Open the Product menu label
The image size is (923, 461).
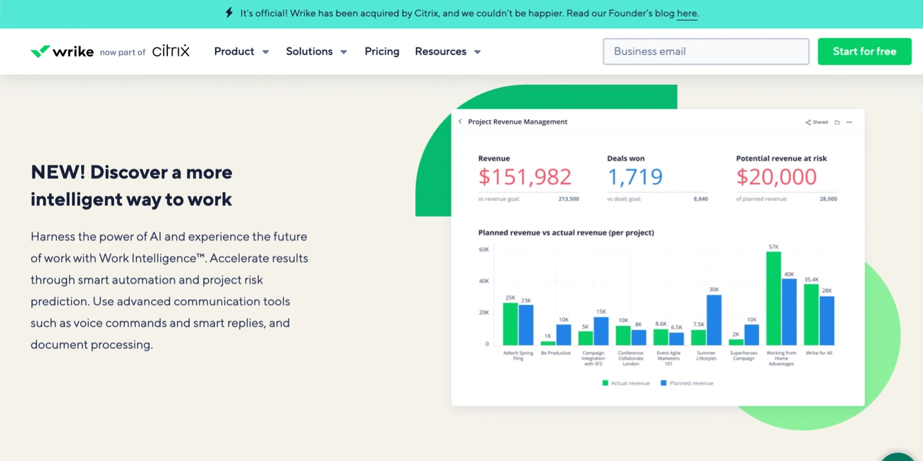(234, 51)
